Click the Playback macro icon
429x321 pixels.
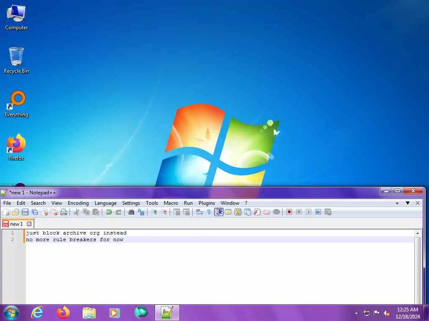click(308, 212)
